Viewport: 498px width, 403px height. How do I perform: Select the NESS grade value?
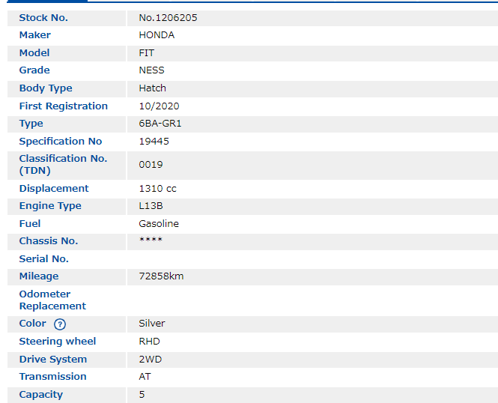coord(151,70)
